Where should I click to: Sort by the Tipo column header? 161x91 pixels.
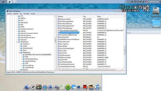85,16
